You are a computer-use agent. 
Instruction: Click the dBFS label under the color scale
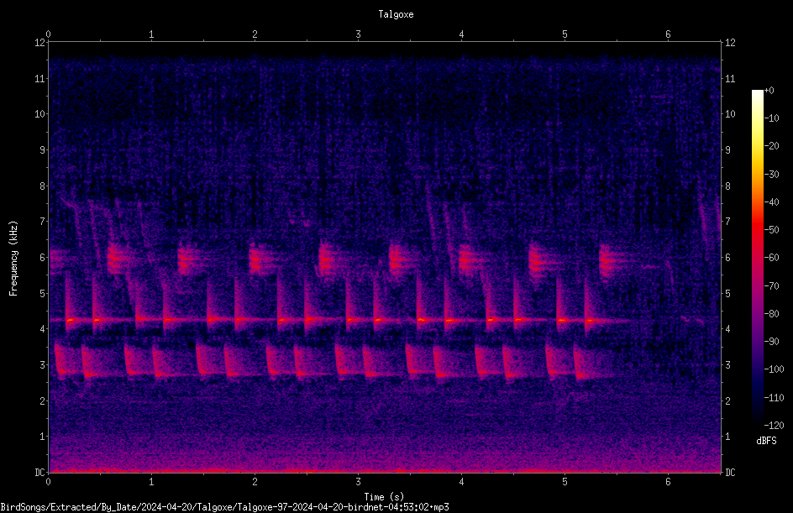766,441
